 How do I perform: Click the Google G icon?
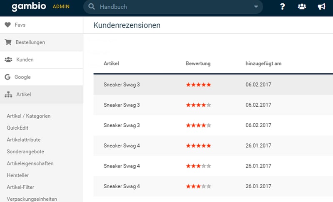click(7, 77)
